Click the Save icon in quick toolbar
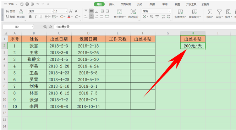This screenshot has height=130, width=236. tap(22, 4)
